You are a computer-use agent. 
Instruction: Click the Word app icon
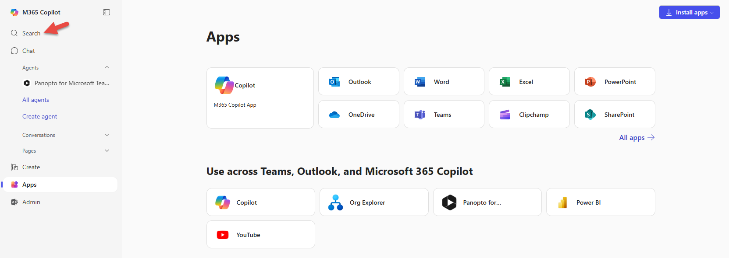(x=420, y=82)
